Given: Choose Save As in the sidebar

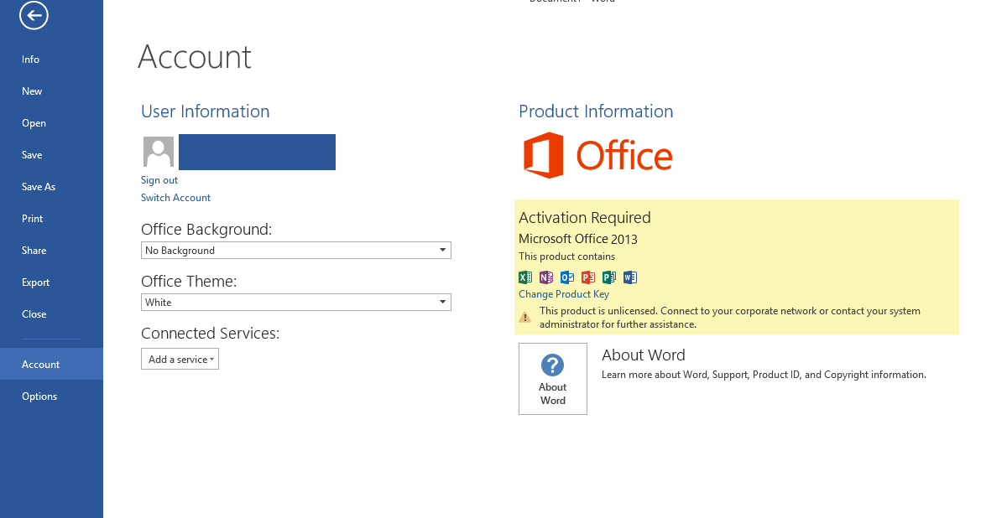Looking at the screenshot, I should [x=51, y=186].
